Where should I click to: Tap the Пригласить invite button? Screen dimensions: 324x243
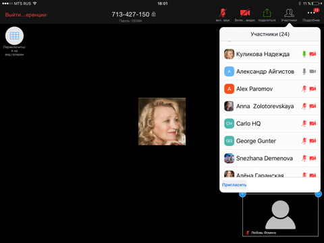point(234,185)
